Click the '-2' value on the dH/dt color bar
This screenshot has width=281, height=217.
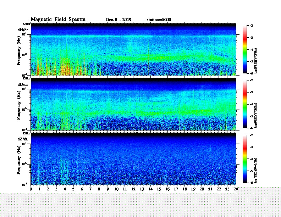[251, 26]
